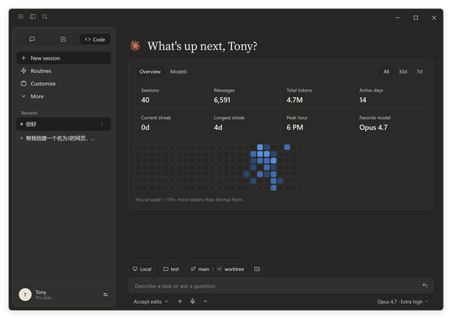Click the search magnifier icon
The width and height of the screenshot is (452, 319).
pos(45,16)
